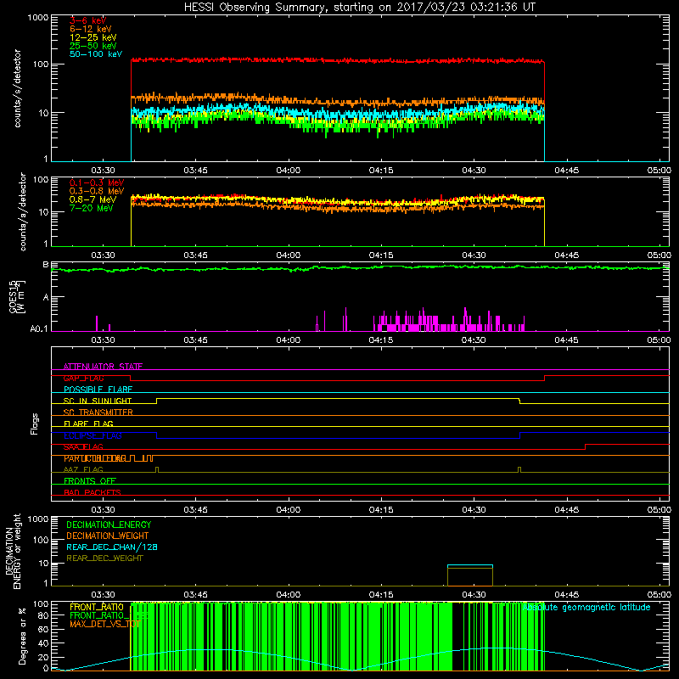This screenshot has height=679, width=679.
Task: Click the 0.3-0.8 MeV legend entry
Action: 97,191
